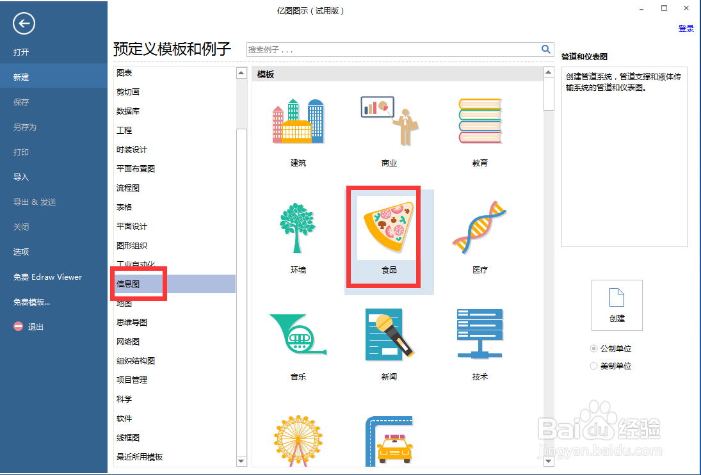Click the 创建 create document button
This screenshot has height=475, width=701.
617,305
